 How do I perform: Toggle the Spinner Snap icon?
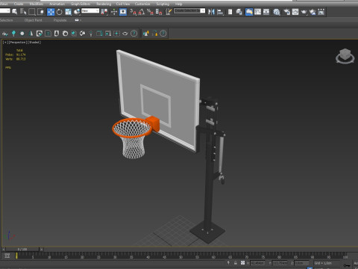(x=159, y=12)
